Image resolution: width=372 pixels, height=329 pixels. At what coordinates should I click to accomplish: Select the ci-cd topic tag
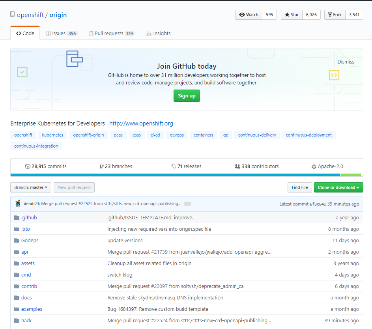point(155,135)
